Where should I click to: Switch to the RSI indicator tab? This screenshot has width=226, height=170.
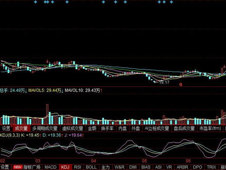(x=78, y=167)
